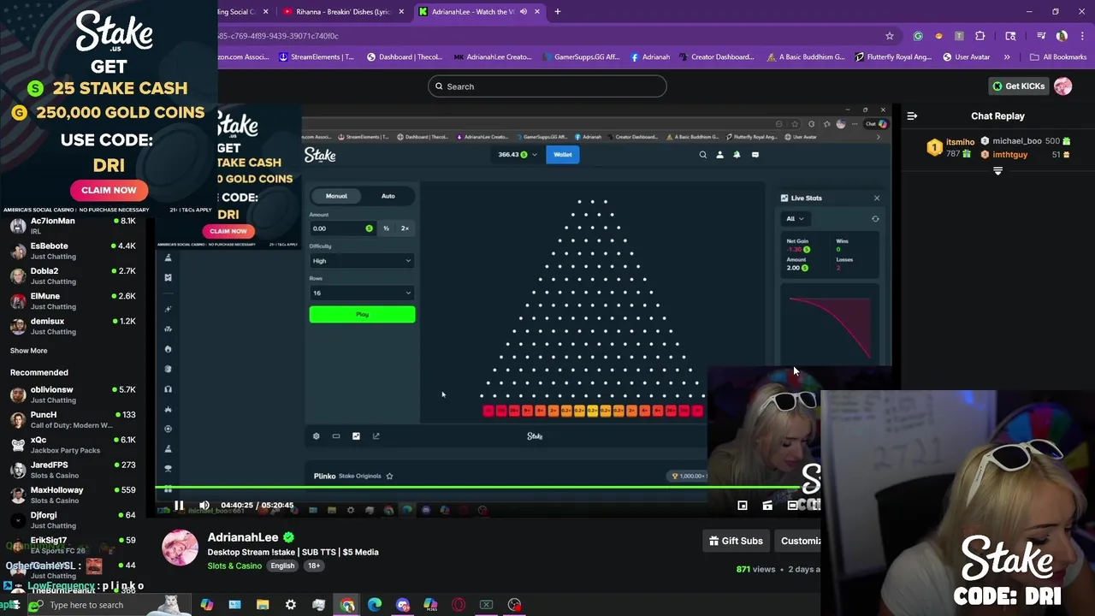
Task: Open JaredFPS recommended channel
Action: 73,470
